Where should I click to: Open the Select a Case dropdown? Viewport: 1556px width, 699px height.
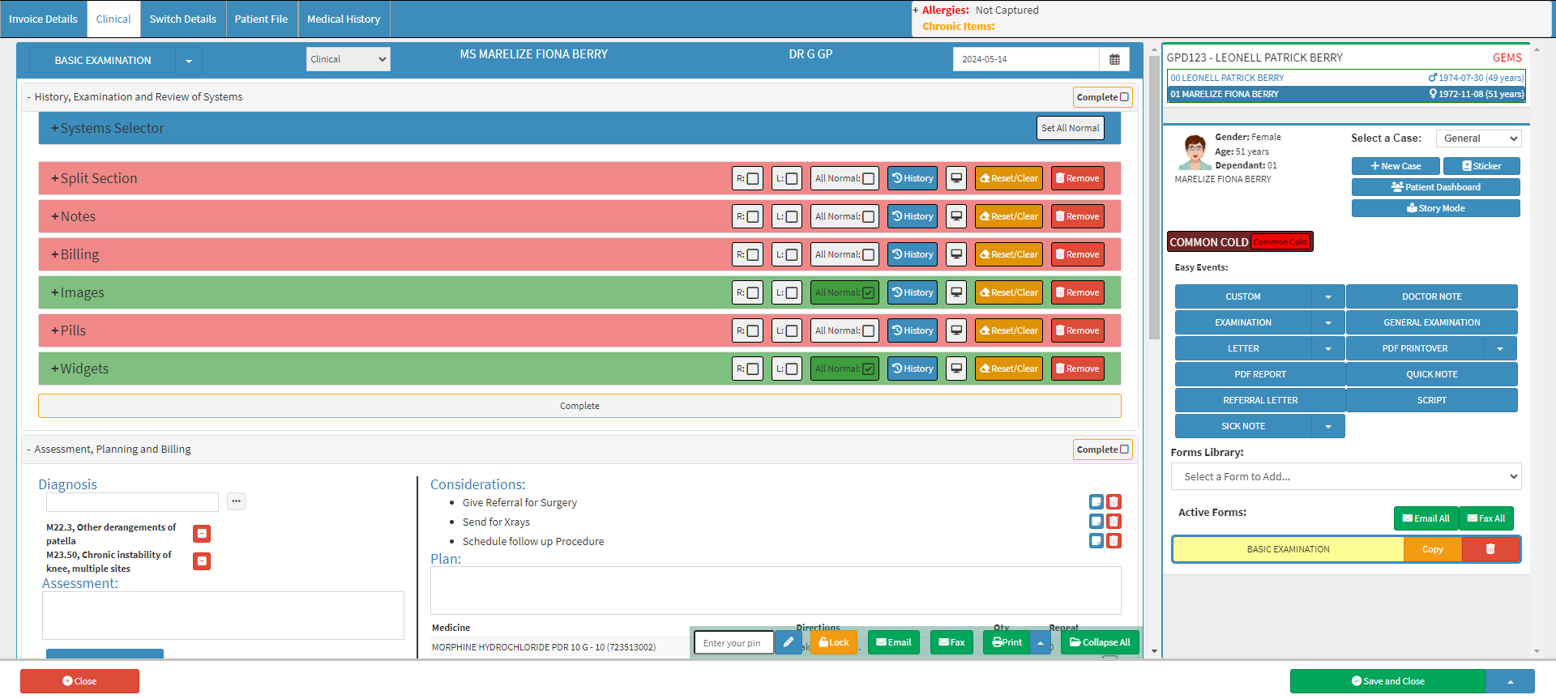click(1479, 139)
